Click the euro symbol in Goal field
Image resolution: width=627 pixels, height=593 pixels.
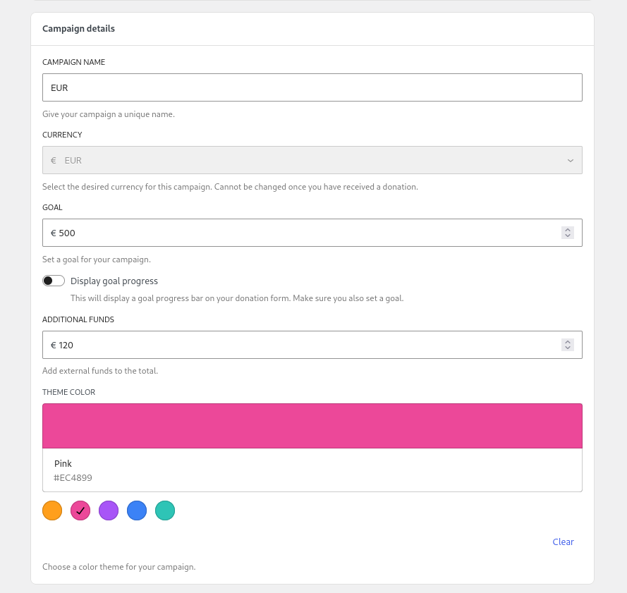pos(54,233)
